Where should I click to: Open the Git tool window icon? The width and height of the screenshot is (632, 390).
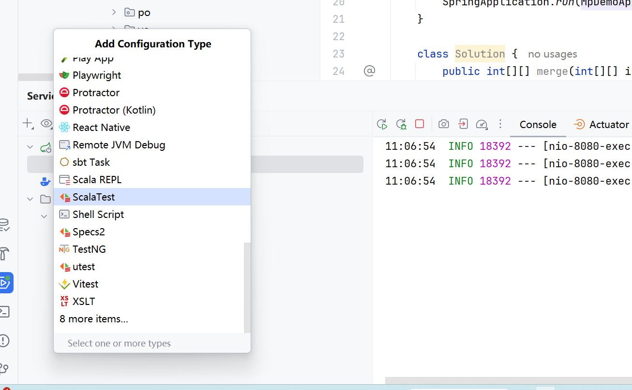tap(4, 369)
